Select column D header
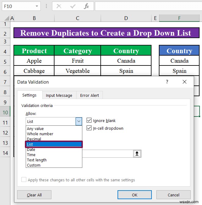Viewport: 202px width, 205px height. pos(126,18)
